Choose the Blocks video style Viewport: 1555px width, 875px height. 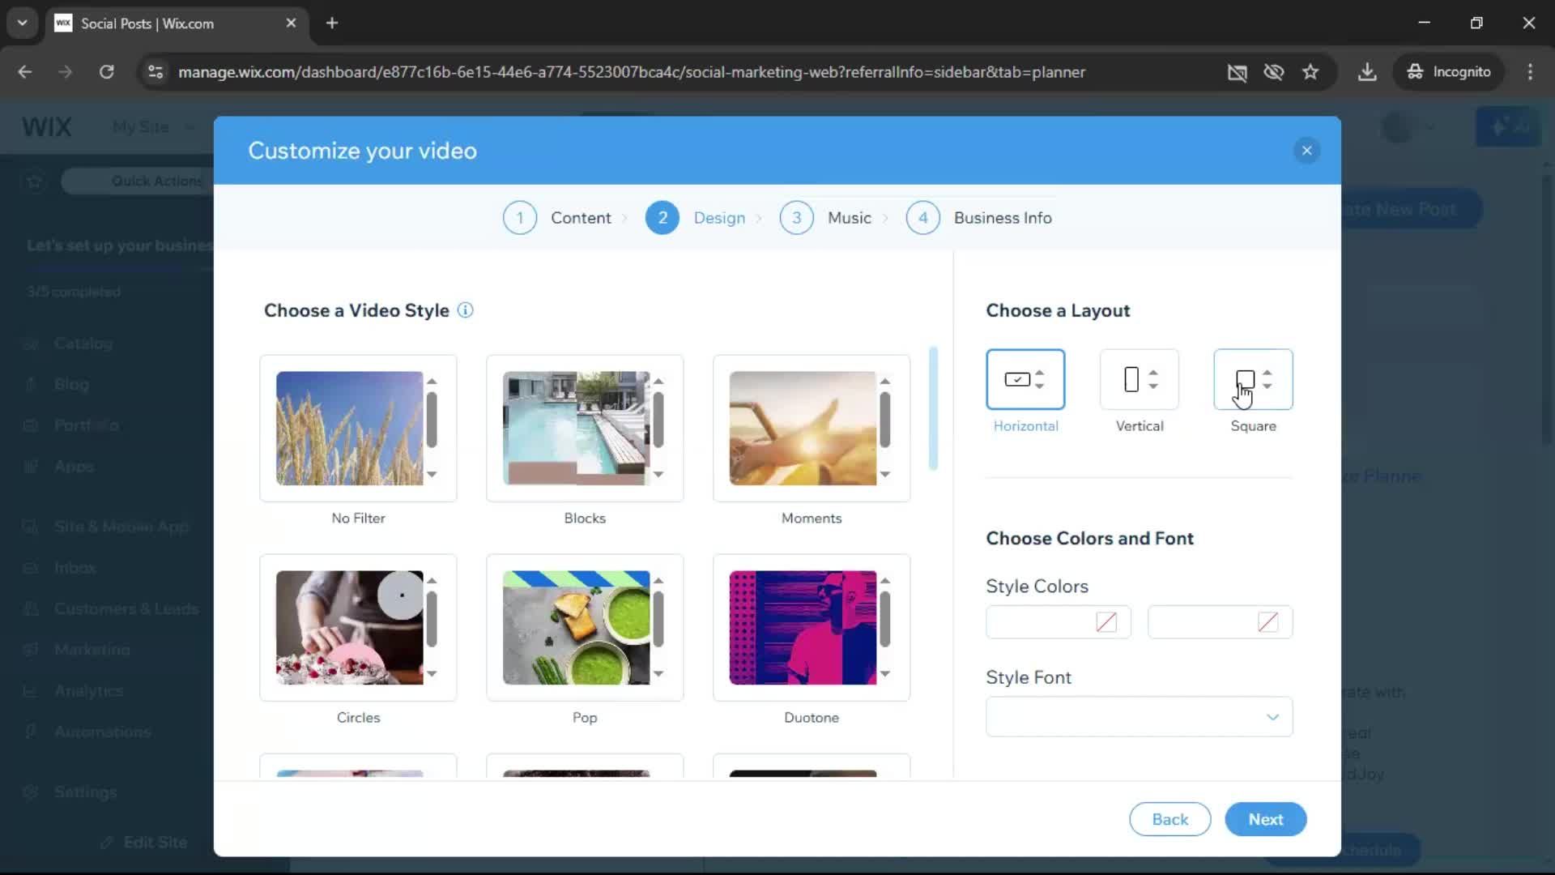pyautogui.click(x=585, y=429)
